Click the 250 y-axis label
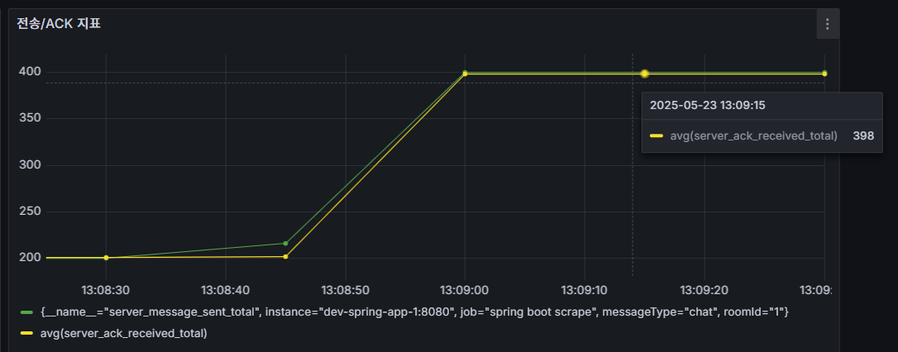898x352 pixels. click(x=31, y=212)
